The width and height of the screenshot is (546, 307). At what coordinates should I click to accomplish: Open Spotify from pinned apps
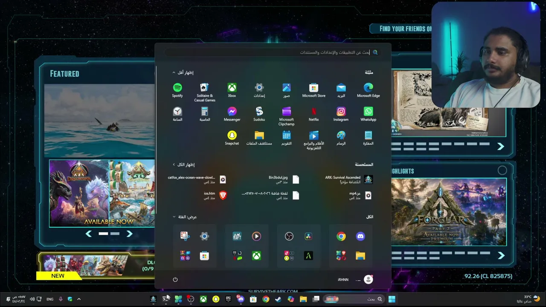pyautogui.click(x=177, y=90)
